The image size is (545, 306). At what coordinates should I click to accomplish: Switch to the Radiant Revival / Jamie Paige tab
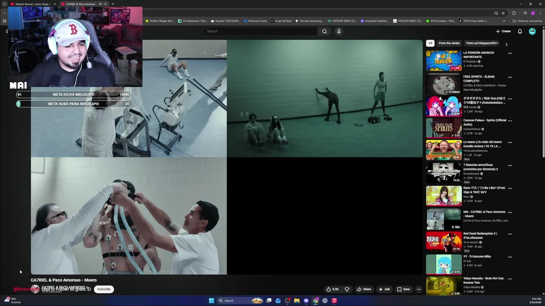[x=33, y=4]
